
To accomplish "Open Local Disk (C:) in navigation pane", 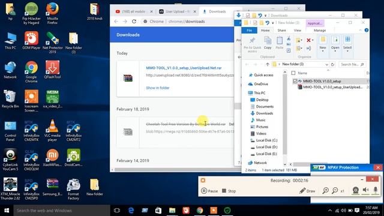I will pos(264,140).
